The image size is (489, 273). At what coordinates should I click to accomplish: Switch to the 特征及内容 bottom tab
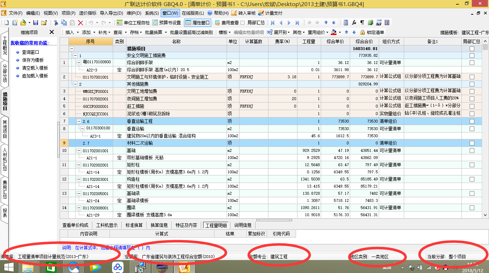click(186, 225)
